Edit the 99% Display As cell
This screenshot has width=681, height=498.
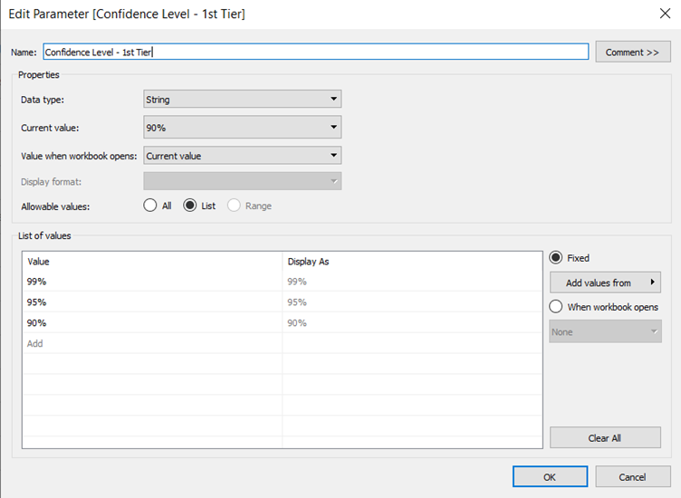click(411, 282)
